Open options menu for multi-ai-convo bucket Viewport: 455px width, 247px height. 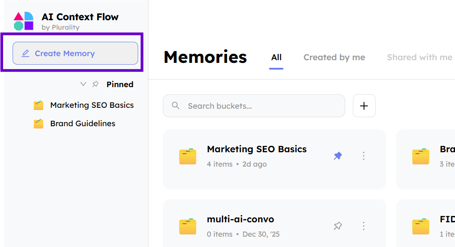pos(364,226)
